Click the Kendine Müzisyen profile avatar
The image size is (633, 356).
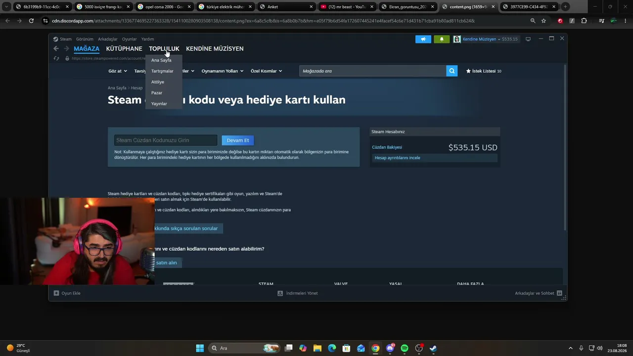click(x=457, y=39)
